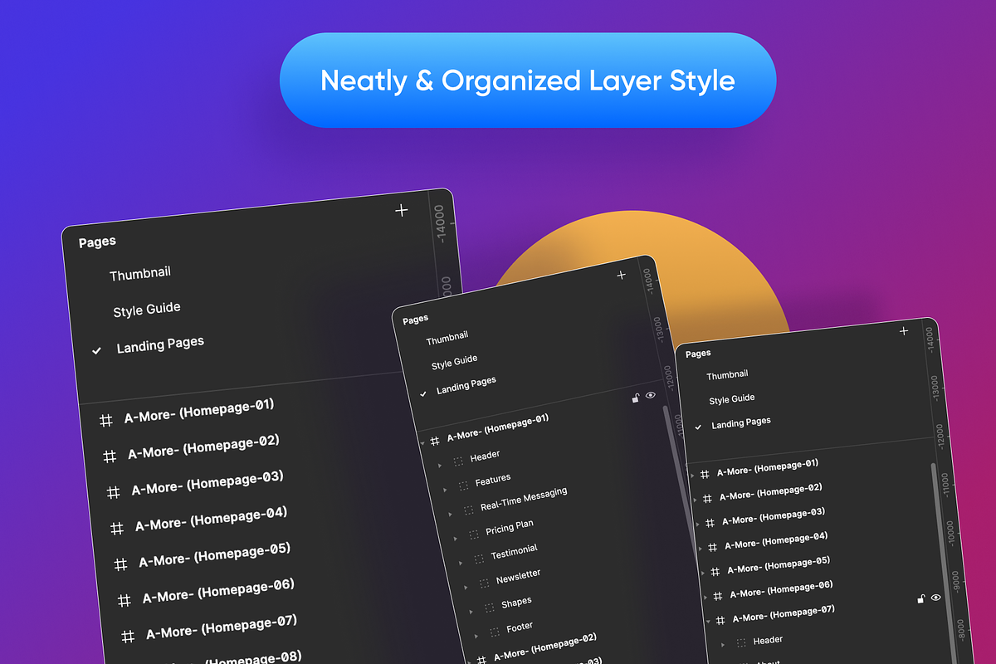
Task: Open Thumbnail page in middle panel
Action: 447,339
